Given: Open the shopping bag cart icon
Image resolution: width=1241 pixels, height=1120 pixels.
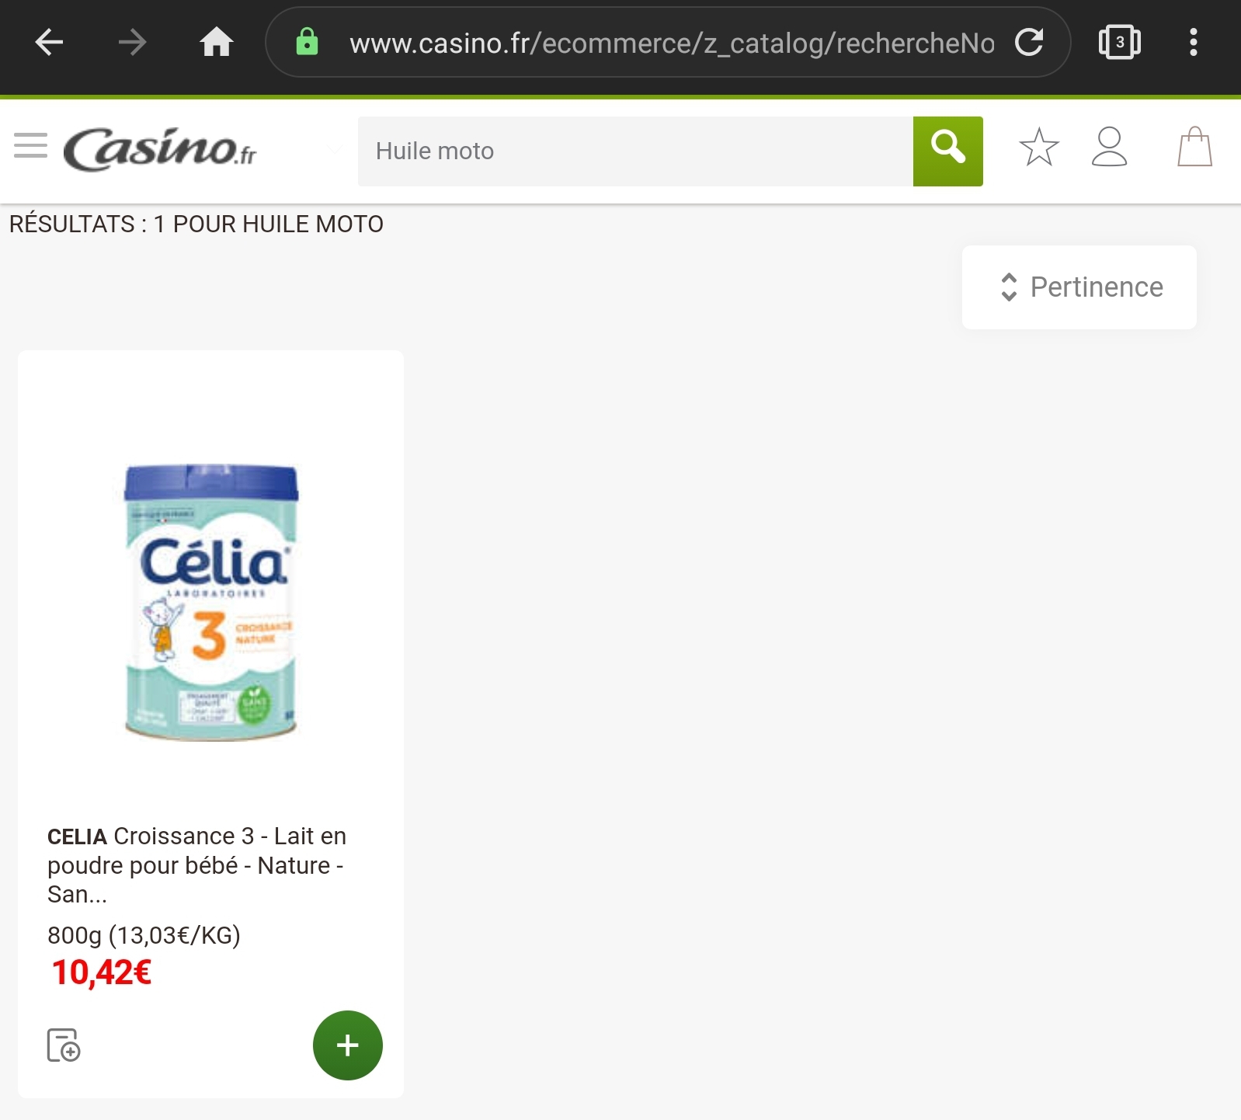Looking at the screenshot, I should point(1194,148).
